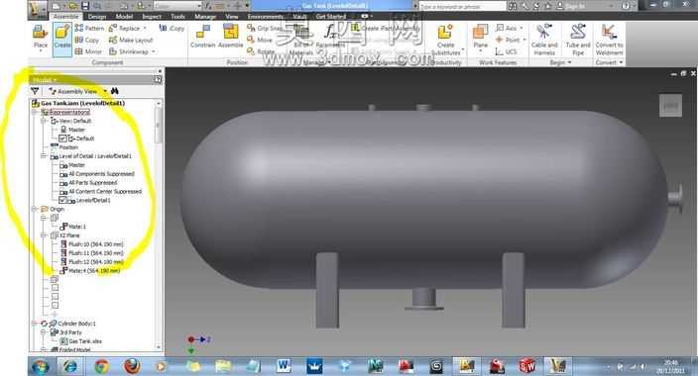
Task: Collapse the Level of Detail node
Action: pyautogui.click(x=44, y=156)
